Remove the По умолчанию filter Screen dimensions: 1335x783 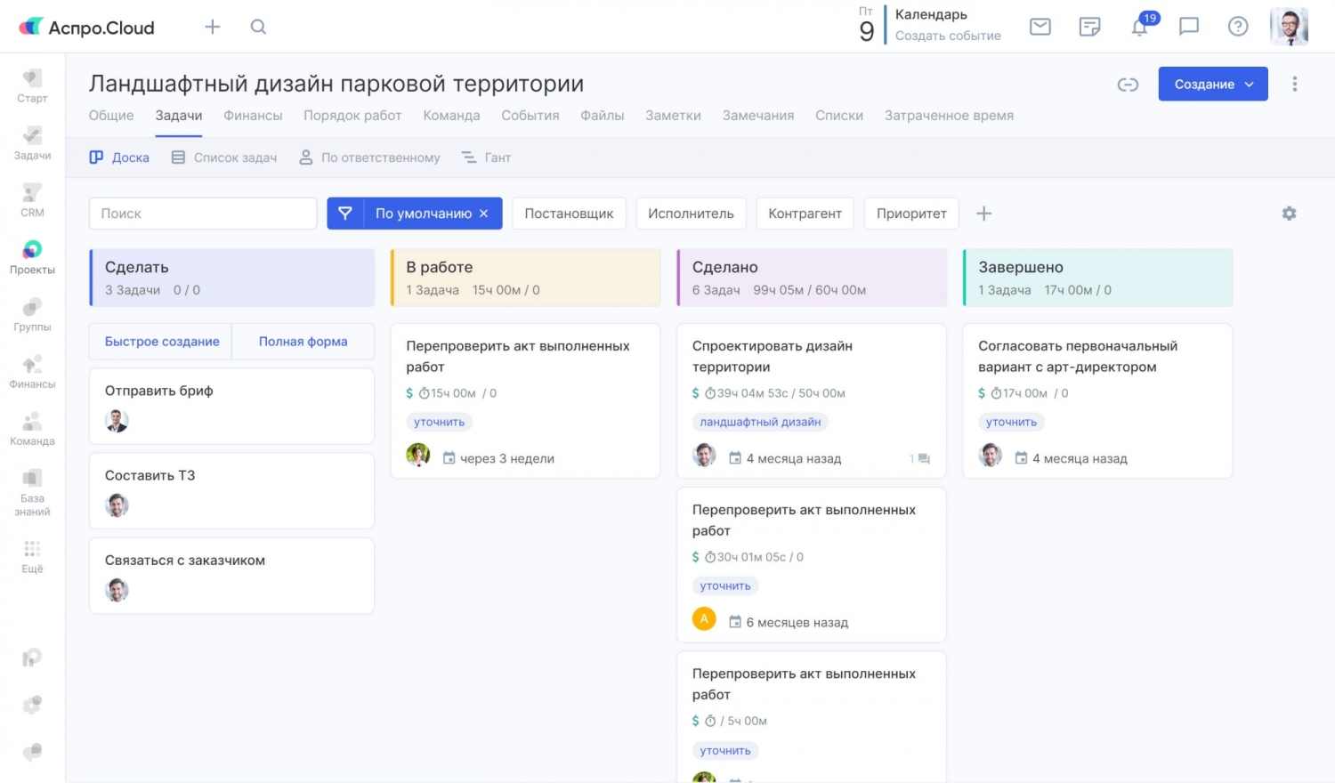click(484, 214)
